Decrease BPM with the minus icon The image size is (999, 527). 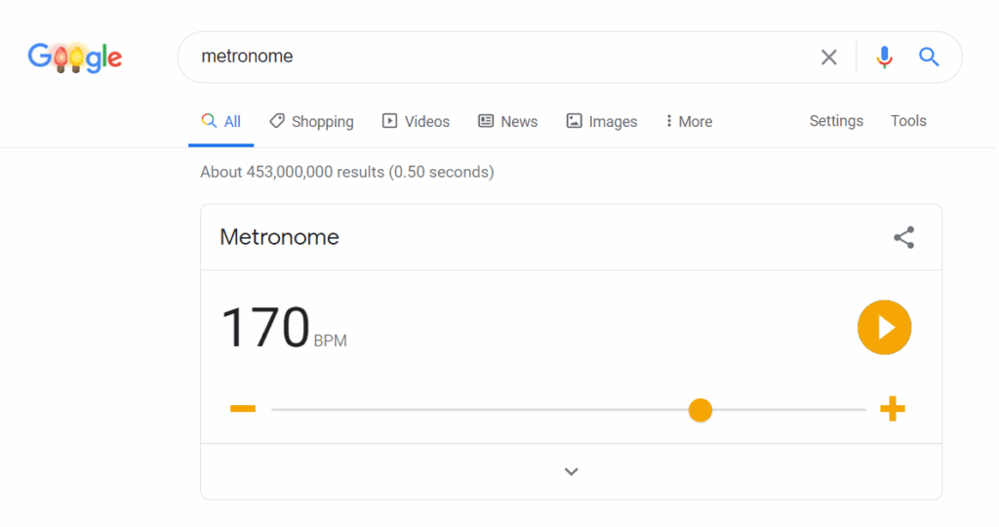coord(243,409)
